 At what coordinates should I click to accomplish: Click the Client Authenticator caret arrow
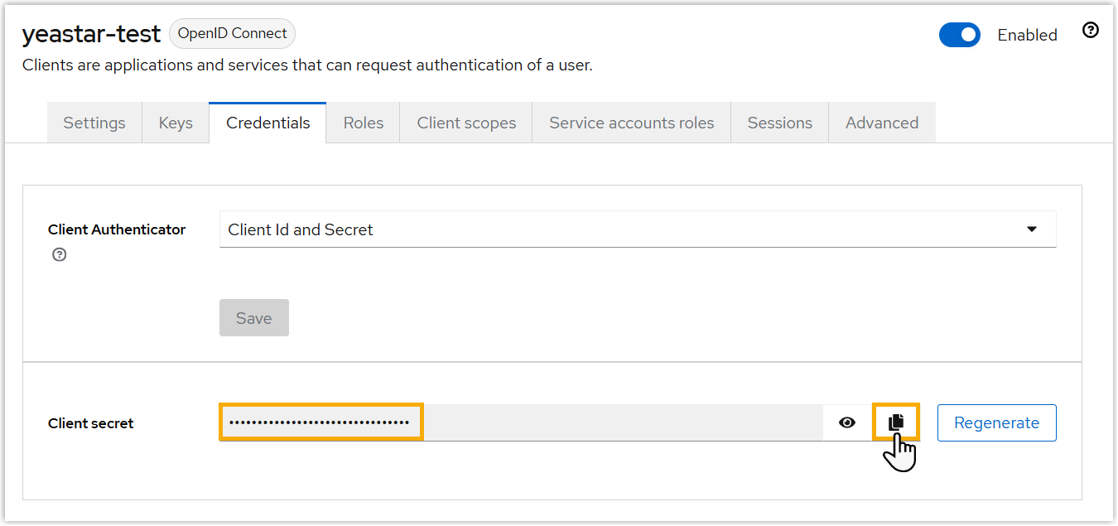click(1032, 229)
